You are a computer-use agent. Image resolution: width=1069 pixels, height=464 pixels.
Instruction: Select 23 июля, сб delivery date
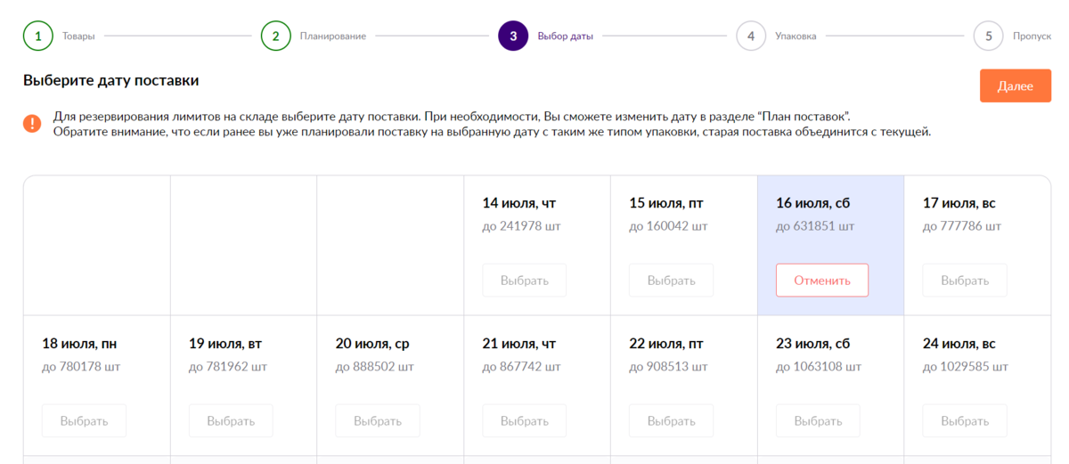click(818, 421)
